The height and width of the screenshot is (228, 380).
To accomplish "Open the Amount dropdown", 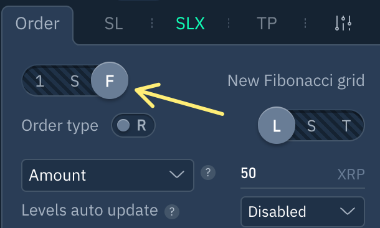I will pos(108,175).
